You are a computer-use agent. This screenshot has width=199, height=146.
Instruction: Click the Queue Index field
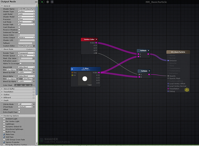pyautogui.click(x=26, y=35)
